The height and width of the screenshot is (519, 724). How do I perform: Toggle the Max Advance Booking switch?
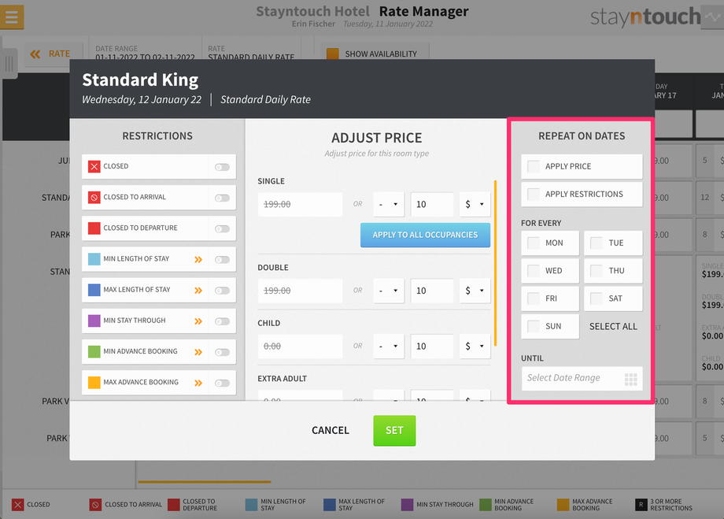point(222,383)
